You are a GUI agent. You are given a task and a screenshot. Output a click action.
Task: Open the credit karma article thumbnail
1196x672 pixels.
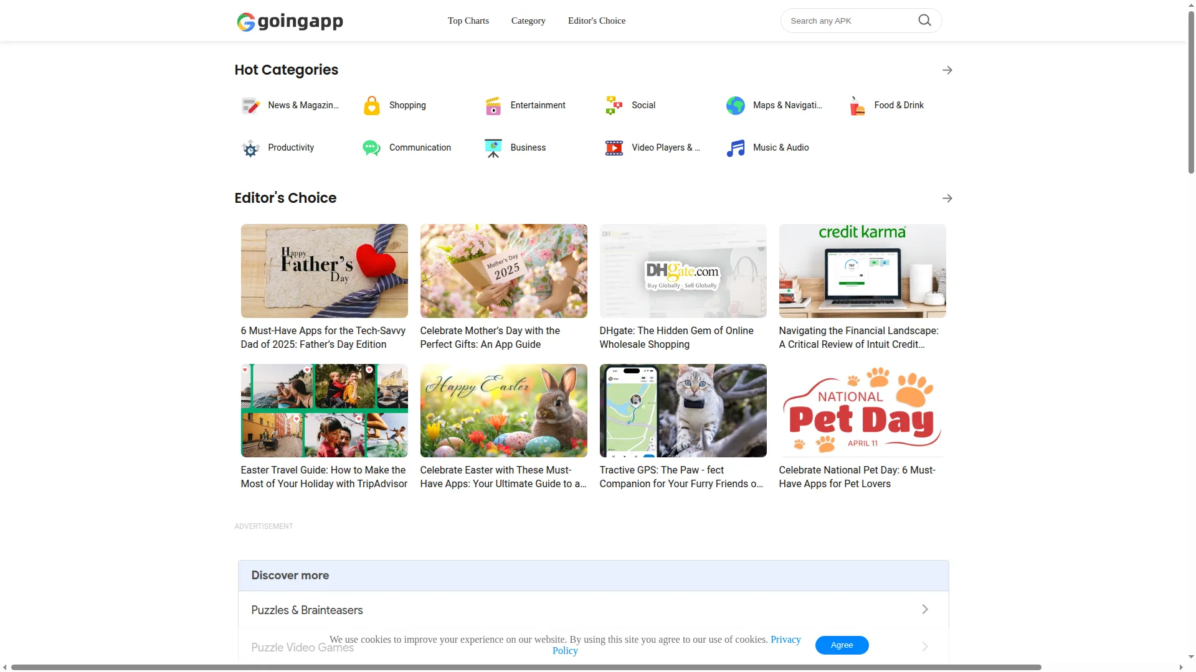click(x=863, y=271)
